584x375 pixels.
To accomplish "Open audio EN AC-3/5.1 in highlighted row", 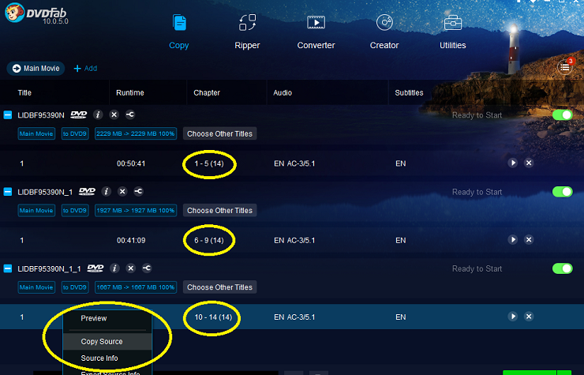I will click(294, 317).
